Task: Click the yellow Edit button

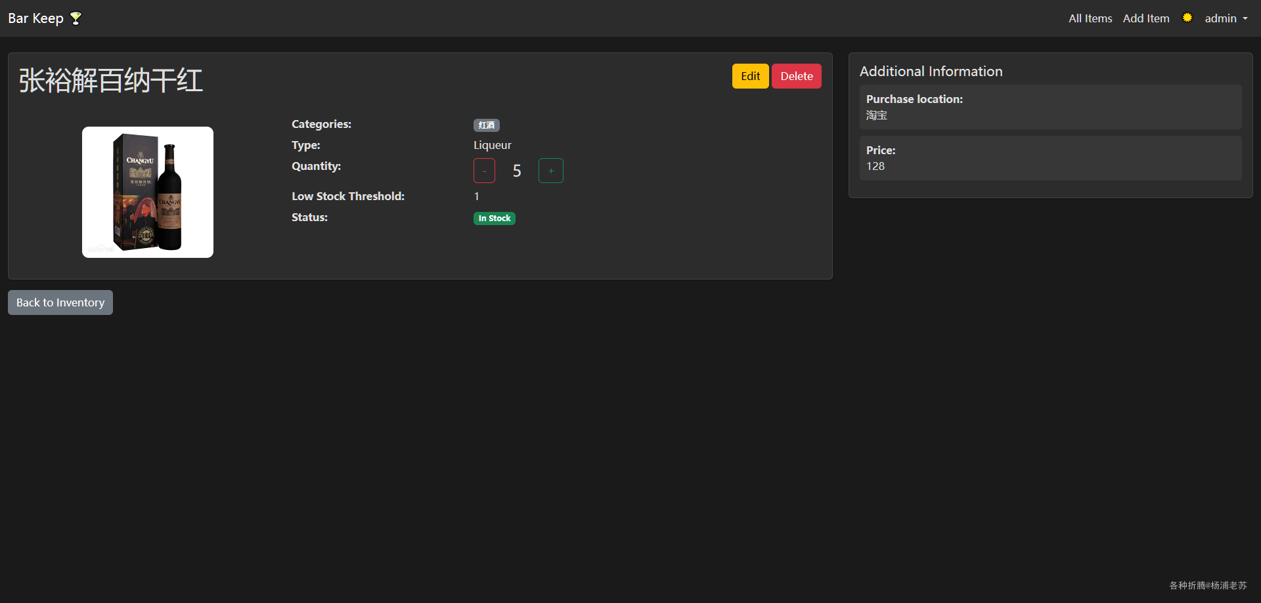Action: pos(751,76)
